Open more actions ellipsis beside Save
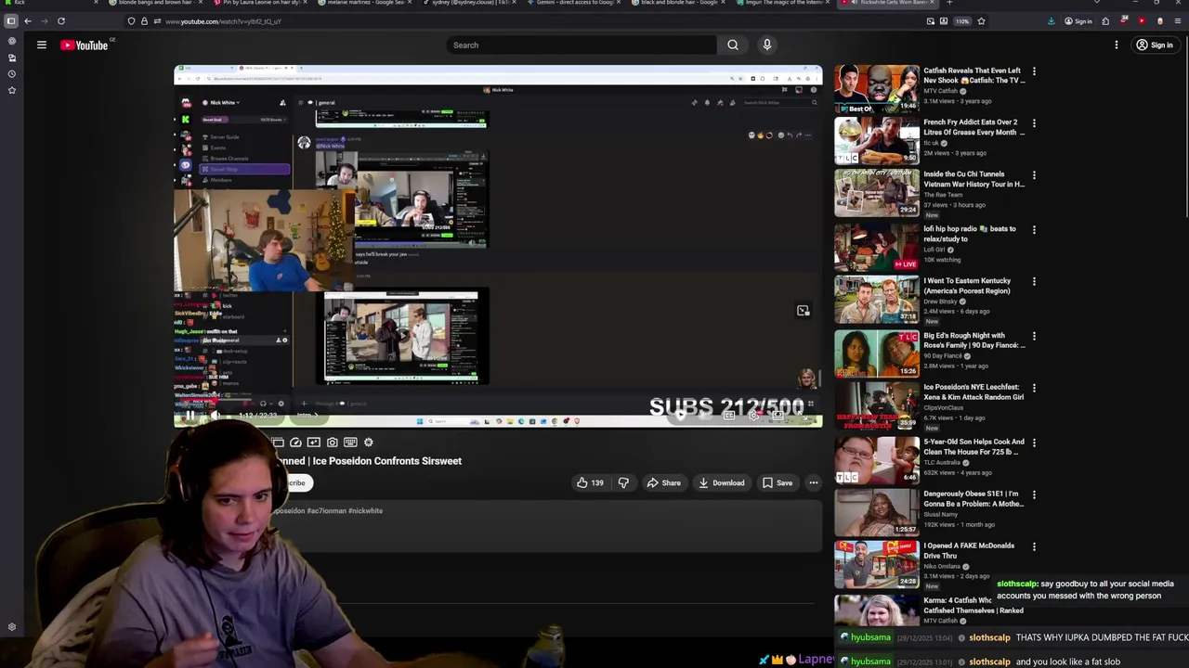 click(813, 482)
